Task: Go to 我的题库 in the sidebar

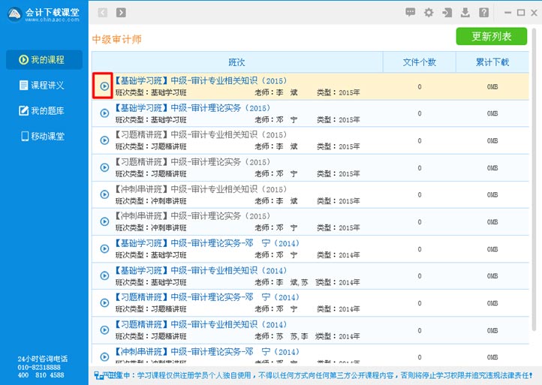Action: point(44,111)
